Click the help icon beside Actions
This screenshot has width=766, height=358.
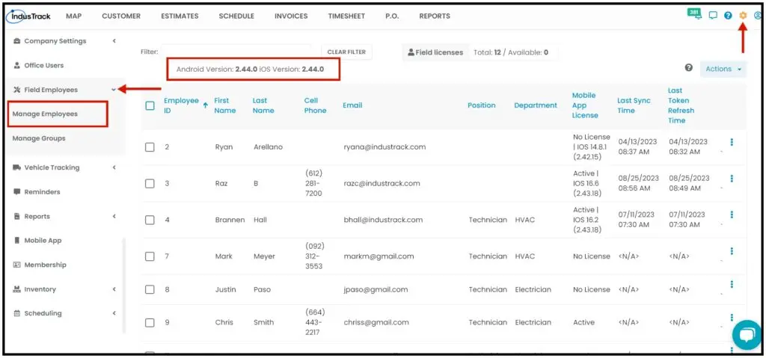click(689, 68)
